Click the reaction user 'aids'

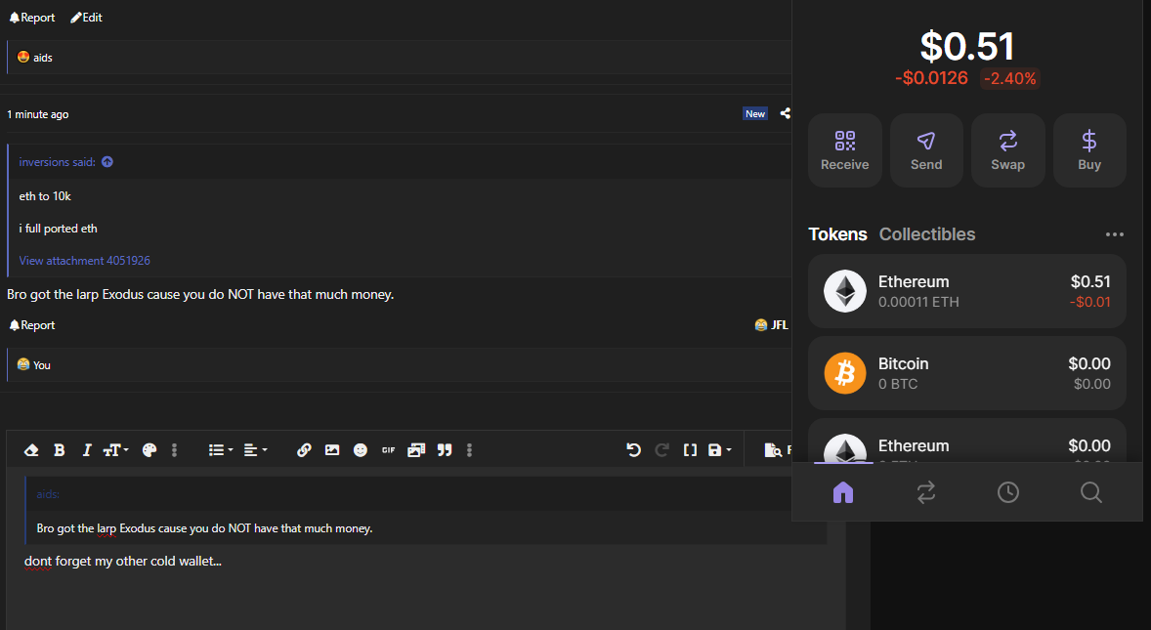pyautogui.click(x=43, y=58)
